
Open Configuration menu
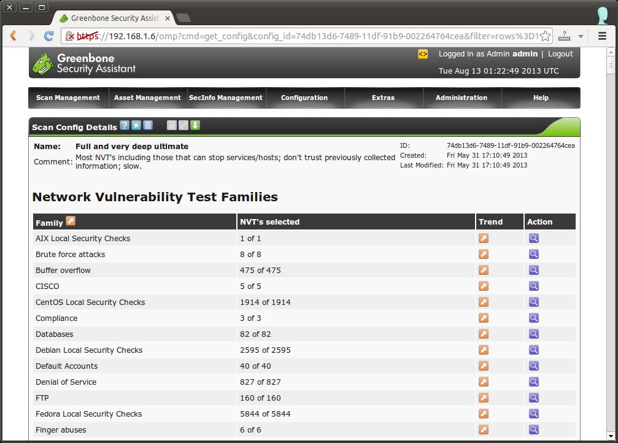(x=304, y=98)
